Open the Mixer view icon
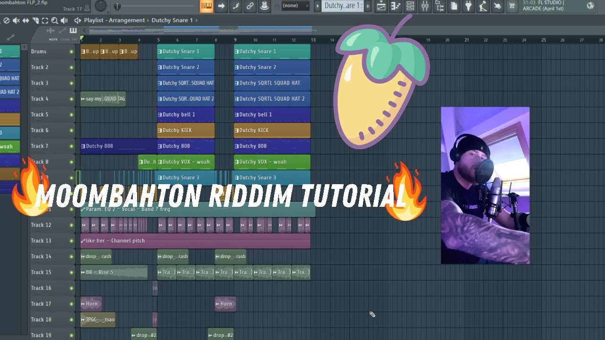This screenshot has height=340, width=605. point(424,6)
